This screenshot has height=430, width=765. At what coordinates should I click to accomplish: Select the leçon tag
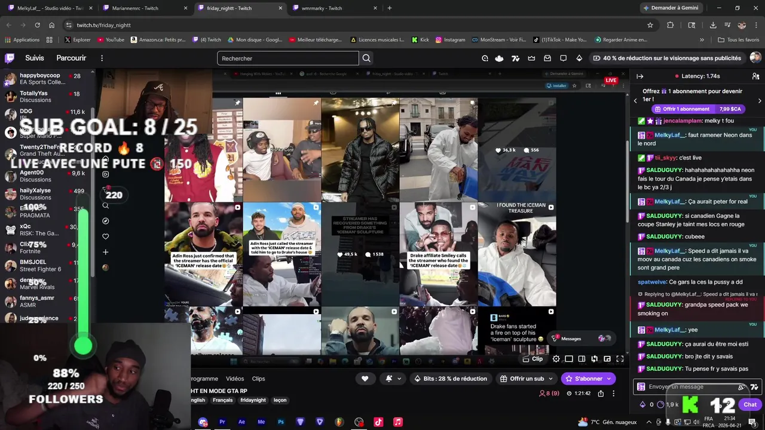[x=280, y=400]
